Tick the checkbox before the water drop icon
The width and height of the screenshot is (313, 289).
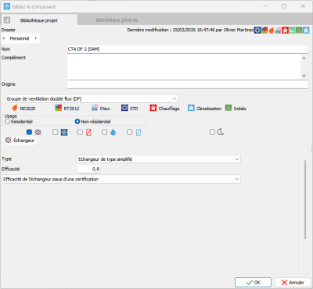(x=104, y=132)
